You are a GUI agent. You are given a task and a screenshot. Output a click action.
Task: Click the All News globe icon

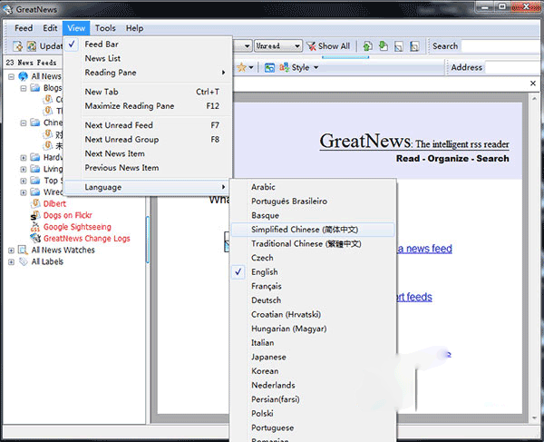coord(23,76)
